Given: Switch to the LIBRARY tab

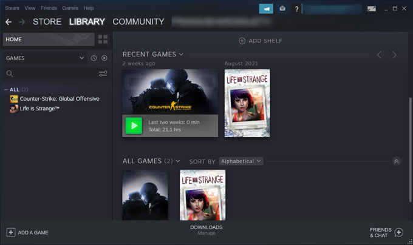Looking at the screenshot, I should [87, 22].
